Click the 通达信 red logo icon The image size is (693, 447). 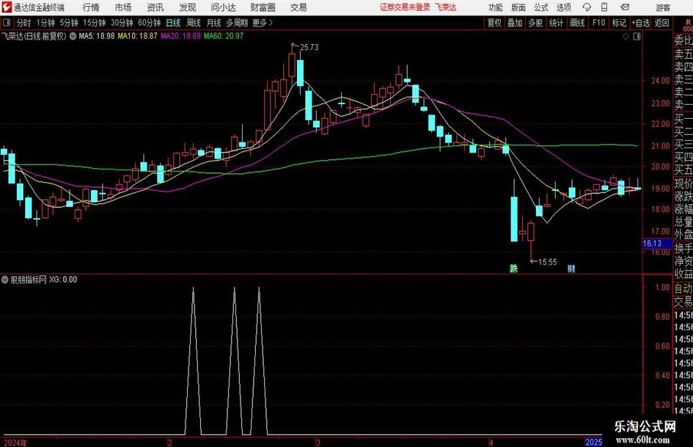pos(7,7)
